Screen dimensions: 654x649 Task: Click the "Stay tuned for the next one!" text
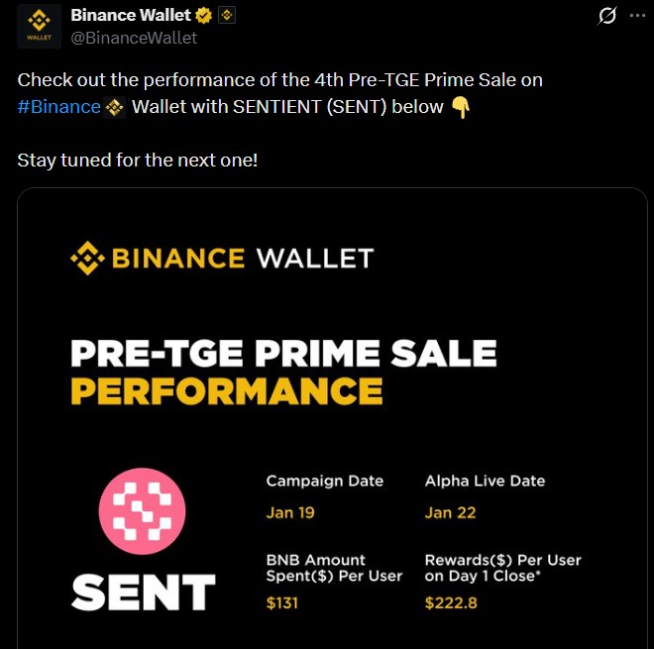pos(138,159)
